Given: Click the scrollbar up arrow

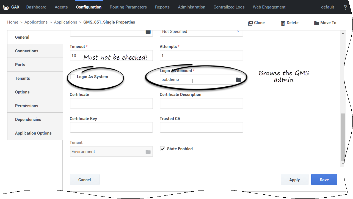Looking at the screenshot, I should 343,33.
